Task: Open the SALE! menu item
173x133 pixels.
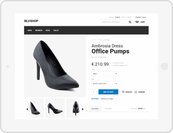Action: [56, 30]
